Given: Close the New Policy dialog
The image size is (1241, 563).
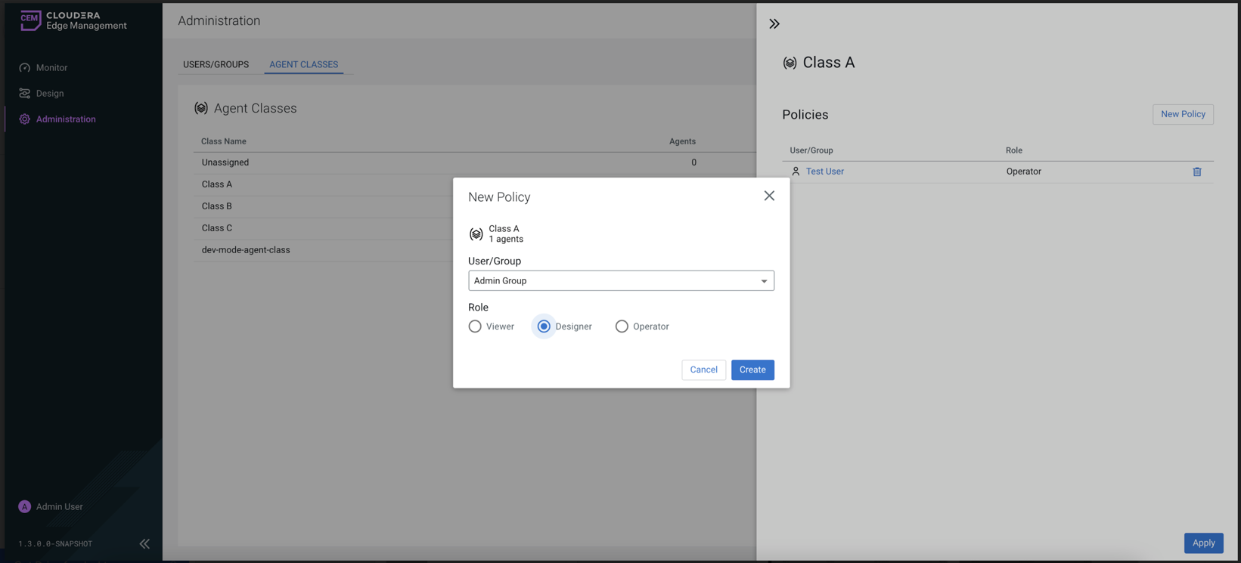Looking at the screenshot, I should point(769,196).
